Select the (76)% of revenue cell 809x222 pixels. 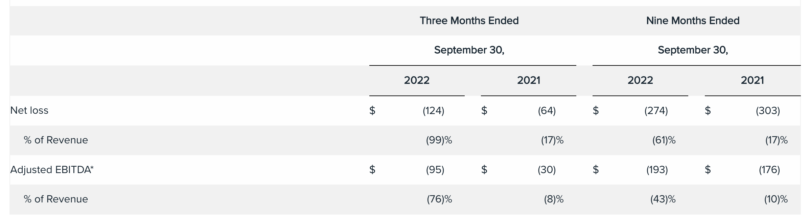tap(439, 199)
